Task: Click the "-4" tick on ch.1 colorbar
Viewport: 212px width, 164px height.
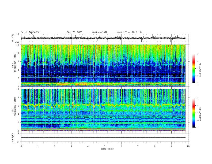Action: click(197, 61)
